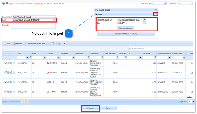Click split icon on 3DENN V row
The height and width of the screenshot is (114, 197).
coord(8,73)
